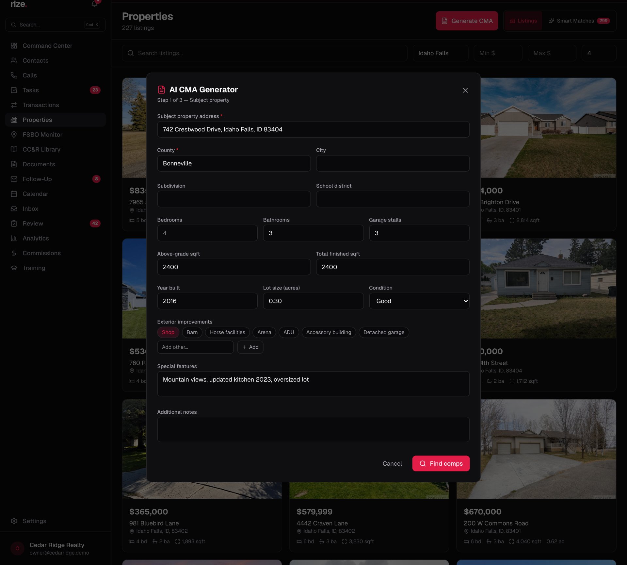Click the Commissions dollar icon
This screenshot has width=627, height=565.
[x=14, y=253]
